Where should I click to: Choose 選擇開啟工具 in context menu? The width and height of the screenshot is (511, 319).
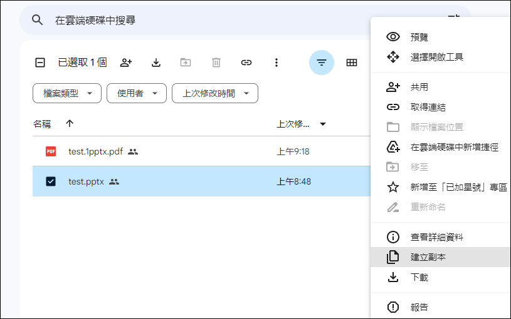coord(441,57)
